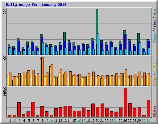Viewport: 158px width, 124px height.
Task: Click the red KBytes bar for day 27
Action: pos(130,110)
